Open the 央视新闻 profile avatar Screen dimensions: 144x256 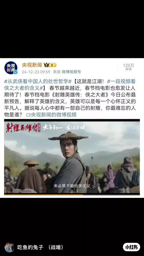tap(11, 68)
